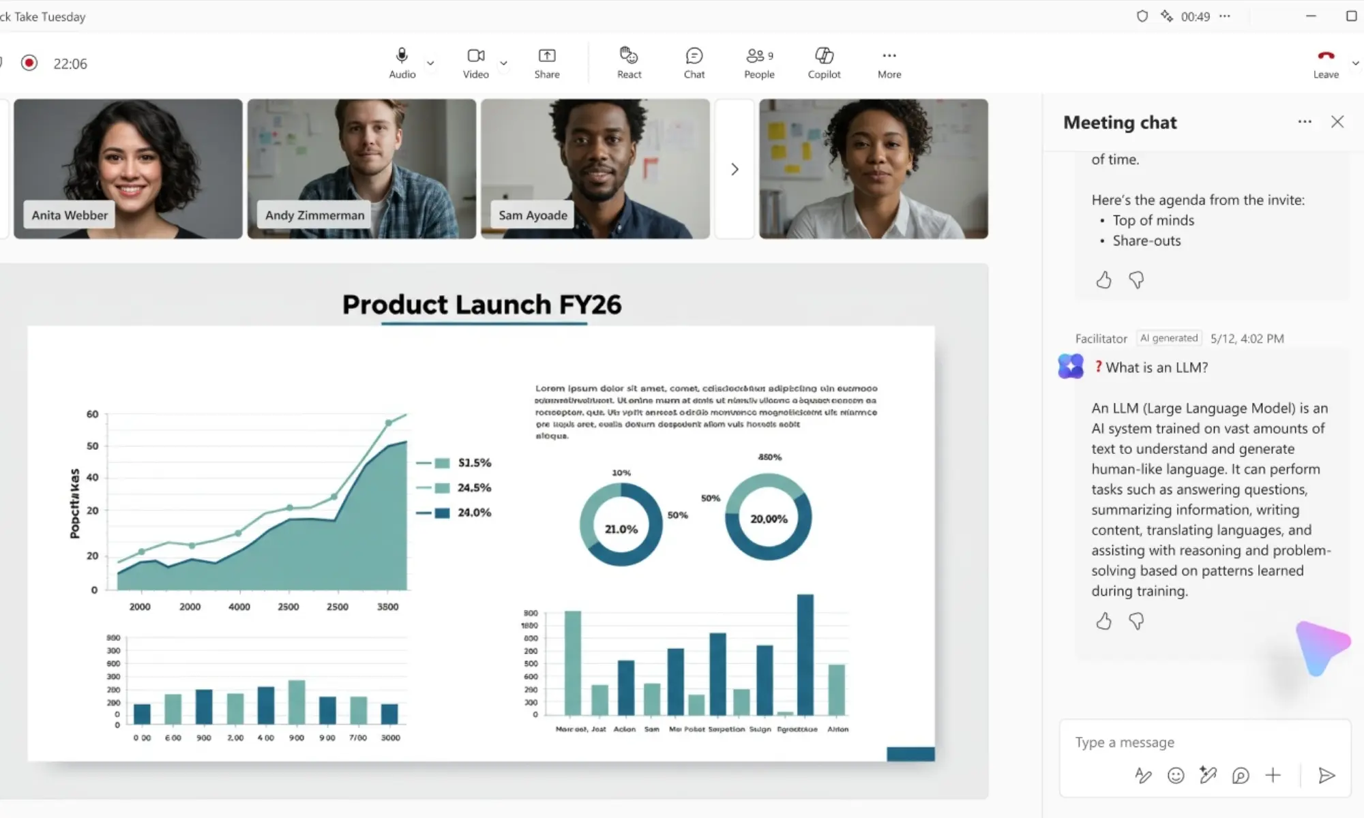Open the Copilot panel
Image resolution: width=1364 pixels, height=818 pixels.
point(824,63)
